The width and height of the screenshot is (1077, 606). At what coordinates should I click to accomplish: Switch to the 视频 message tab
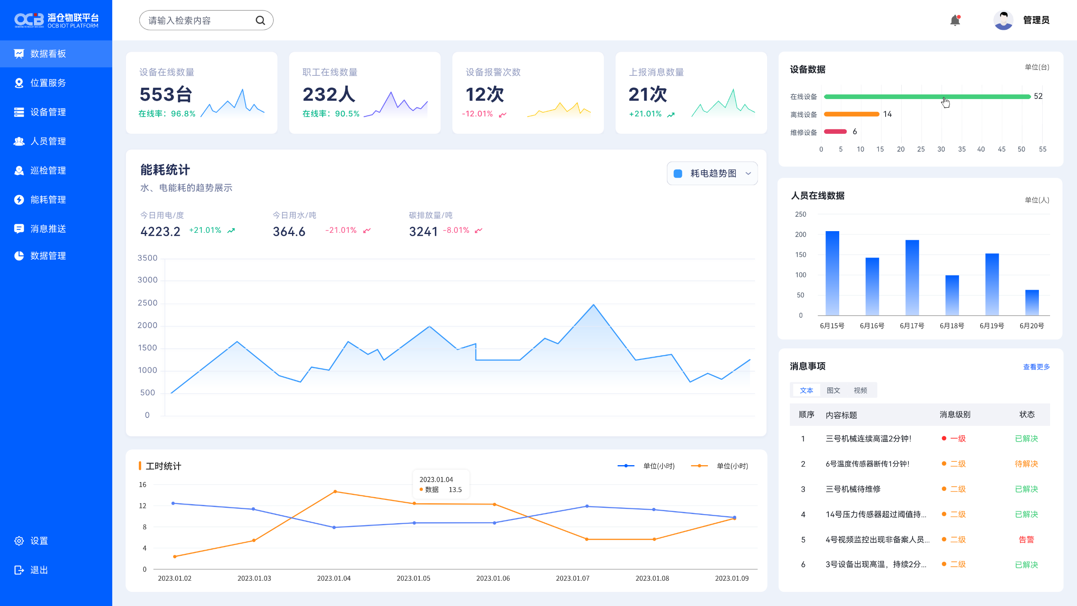(x=860, y=390)
